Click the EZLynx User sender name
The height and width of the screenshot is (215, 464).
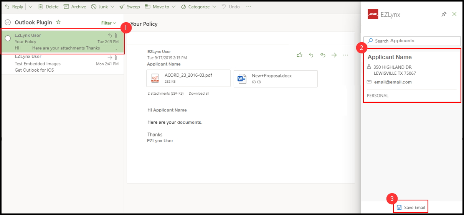[159, 52]
